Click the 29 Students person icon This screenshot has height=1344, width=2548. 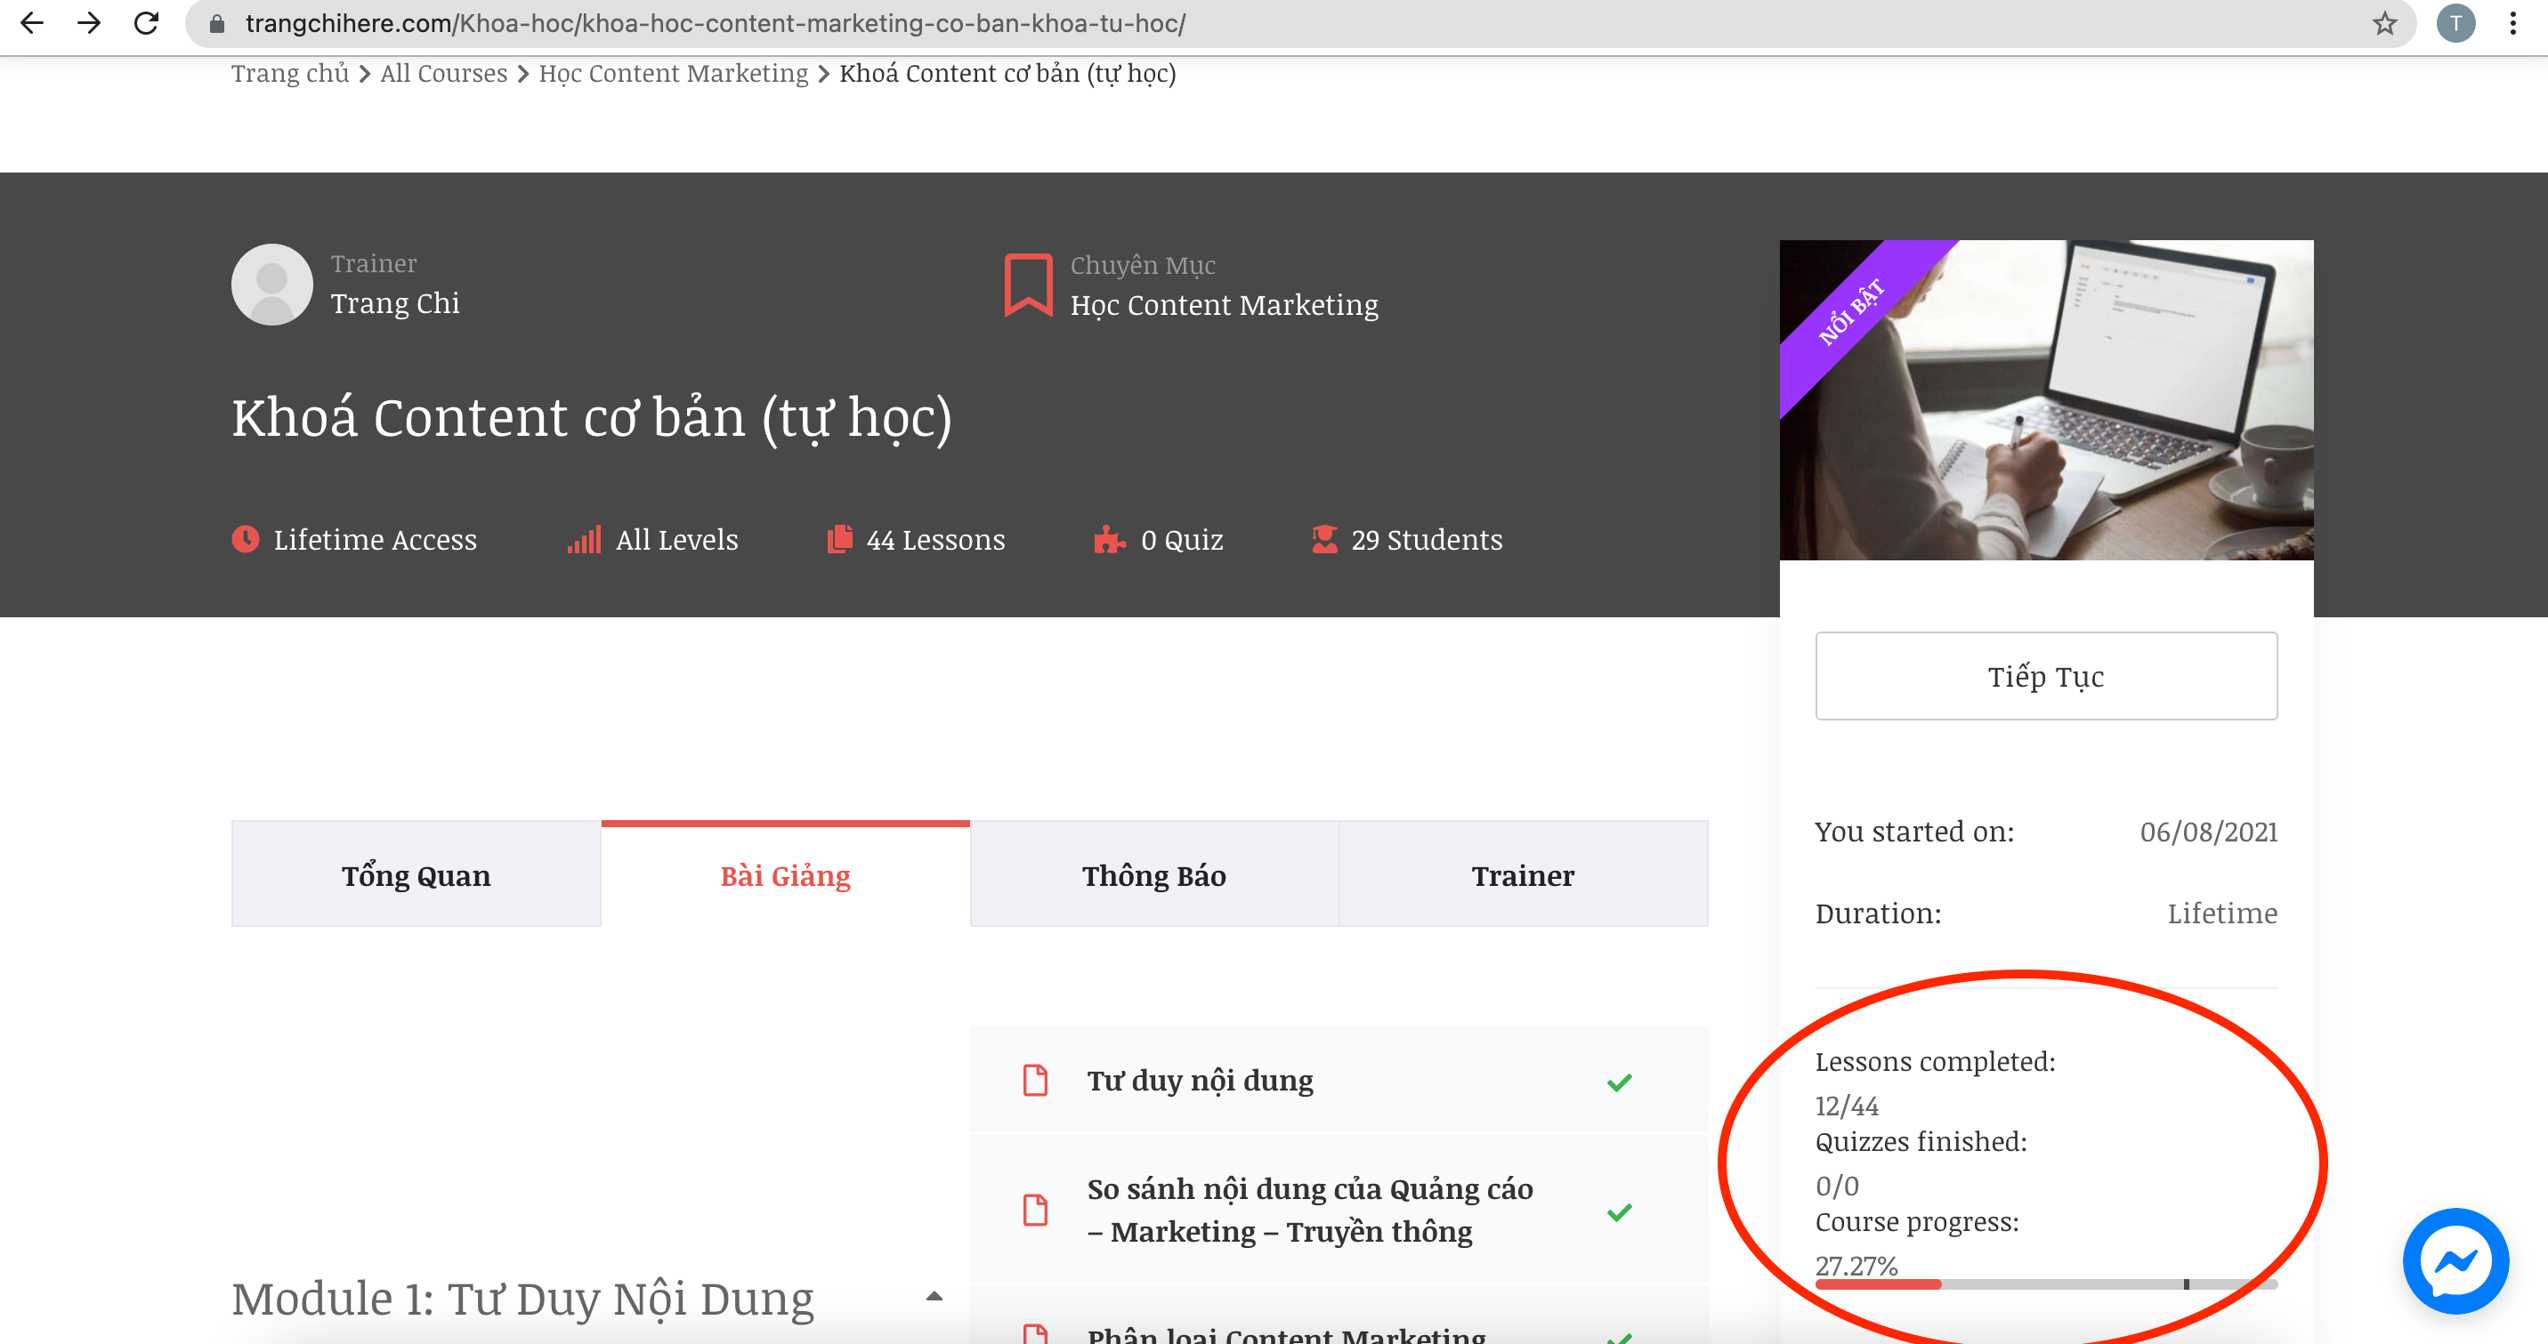point(1324,540)
